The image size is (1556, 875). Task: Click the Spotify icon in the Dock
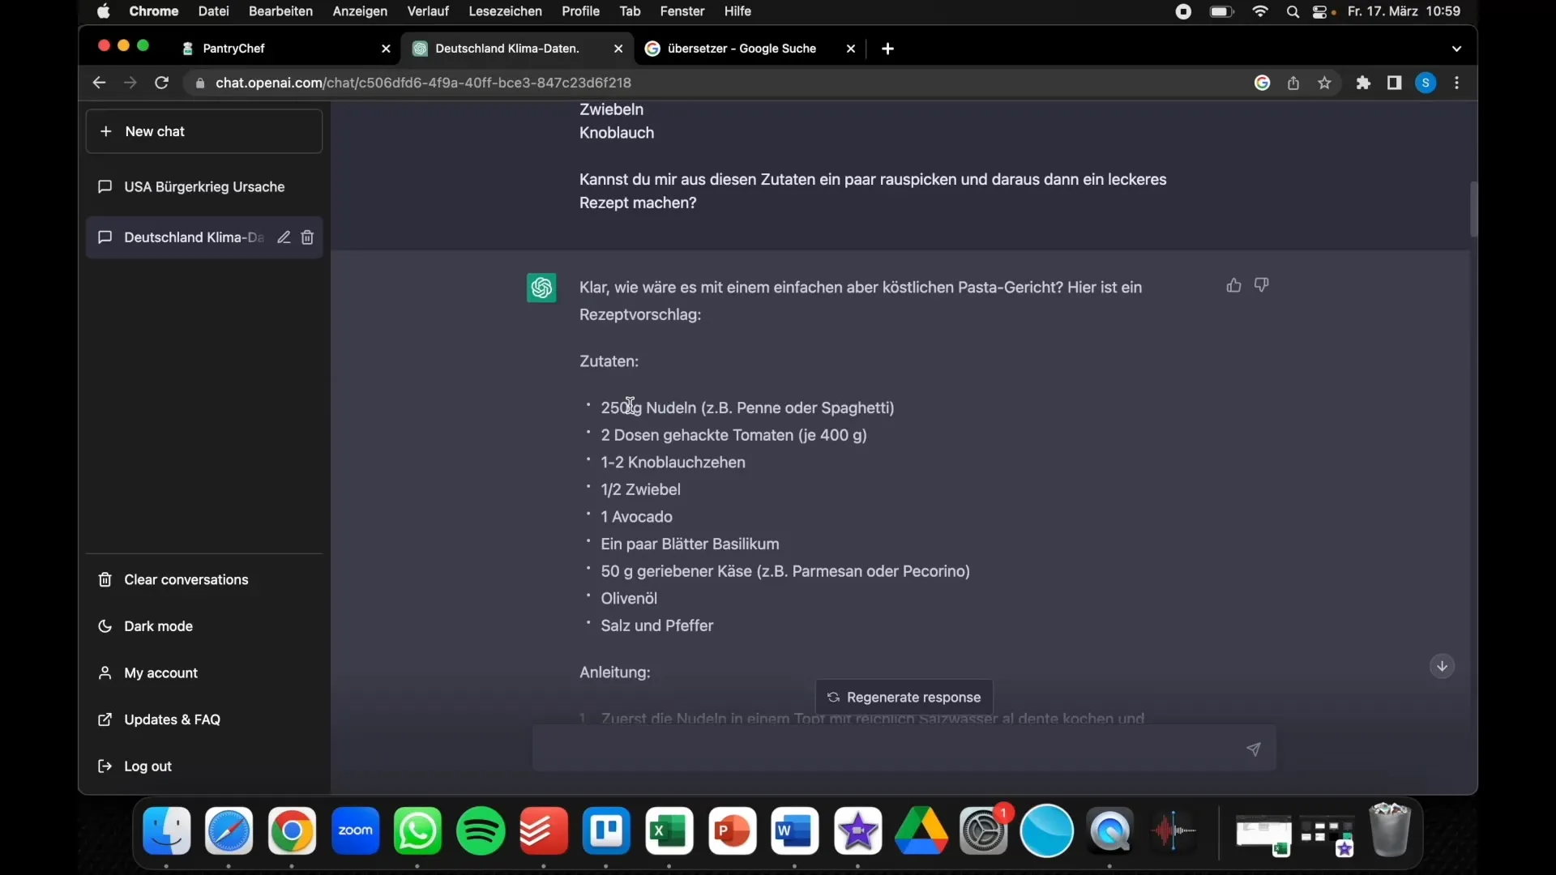pos(481,831)
